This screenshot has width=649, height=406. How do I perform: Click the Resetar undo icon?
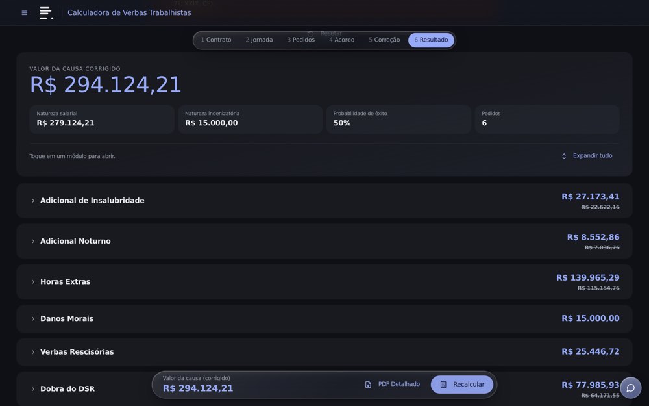click(310, 34)
